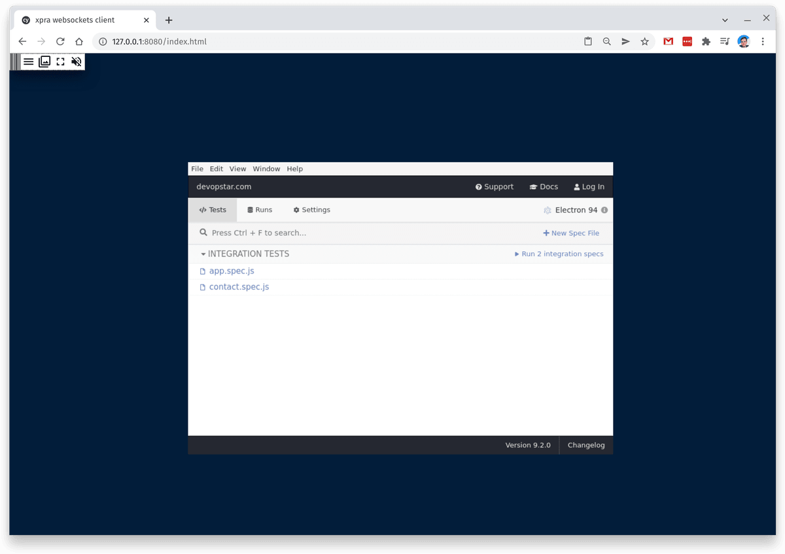Unmute sound on the xpra toolbar
Viewport: 785px width, 554px height.
77,61
